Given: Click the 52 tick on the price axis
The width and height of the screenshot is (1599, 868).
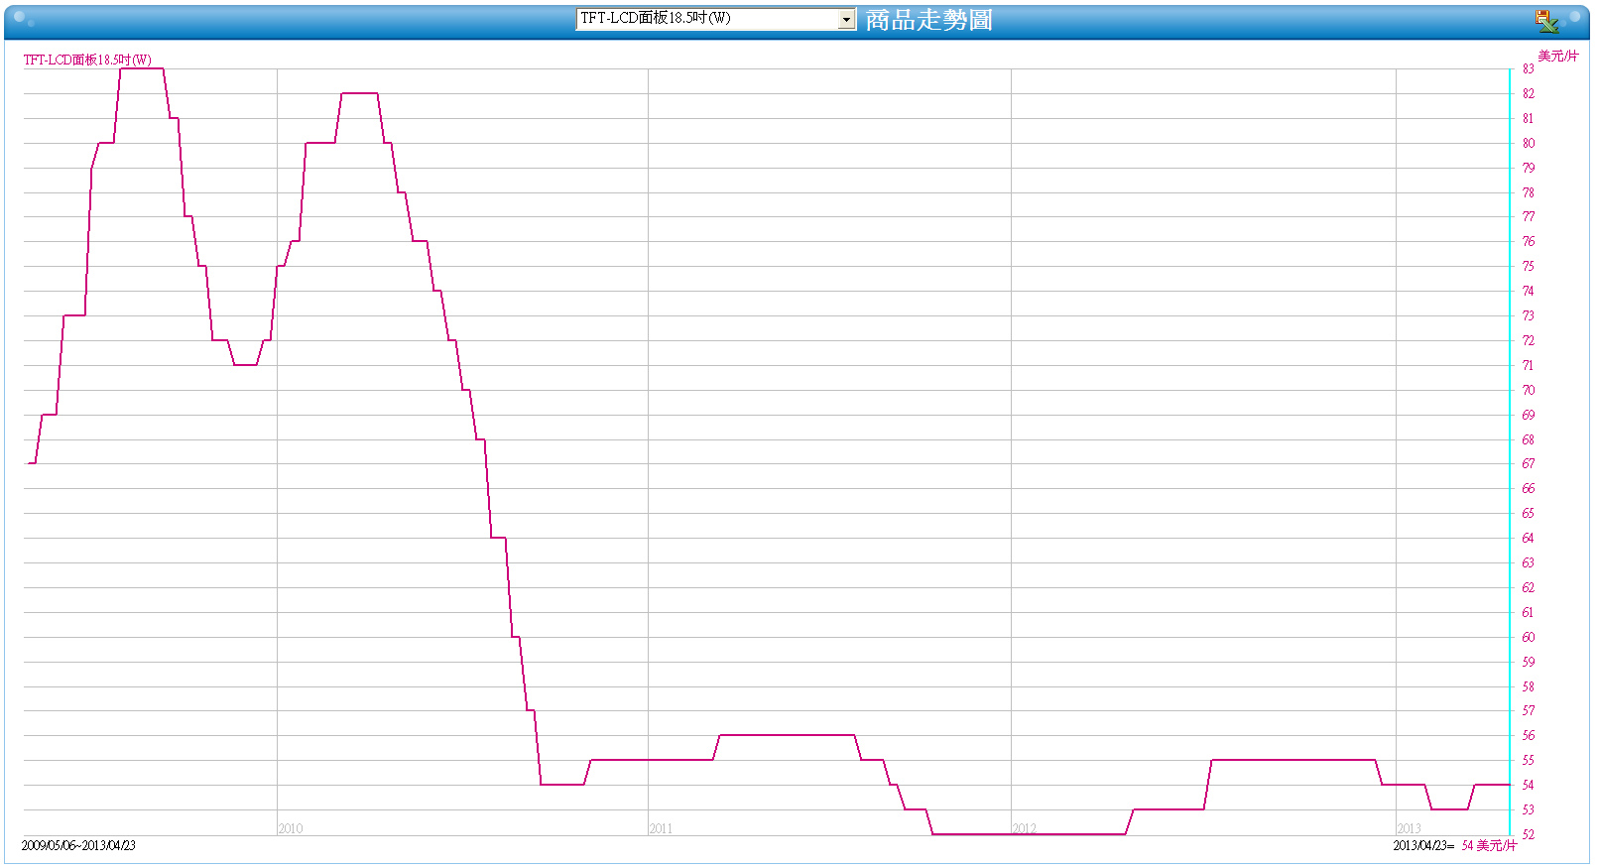Looking at the screenshot, I should (x=1529, y=834).
